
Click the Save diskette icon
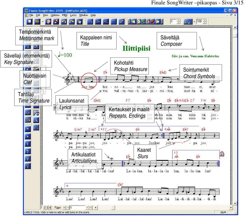pyautogui.click(x=48, y=22)
